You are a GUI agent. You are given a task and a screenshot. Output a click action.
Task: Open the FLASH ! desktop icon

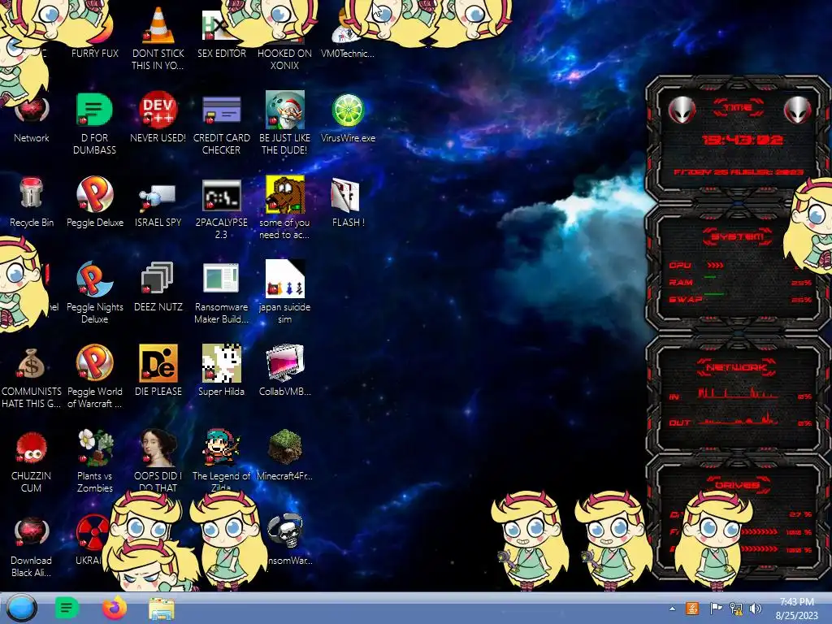(348, 201)
